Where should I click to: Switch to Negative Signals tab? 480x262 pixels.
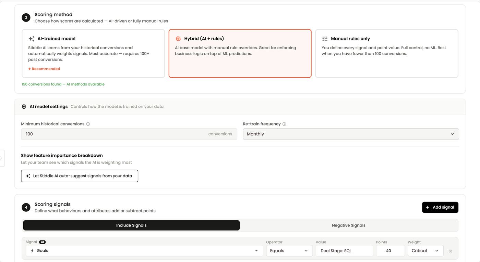[x=349, y=225]
